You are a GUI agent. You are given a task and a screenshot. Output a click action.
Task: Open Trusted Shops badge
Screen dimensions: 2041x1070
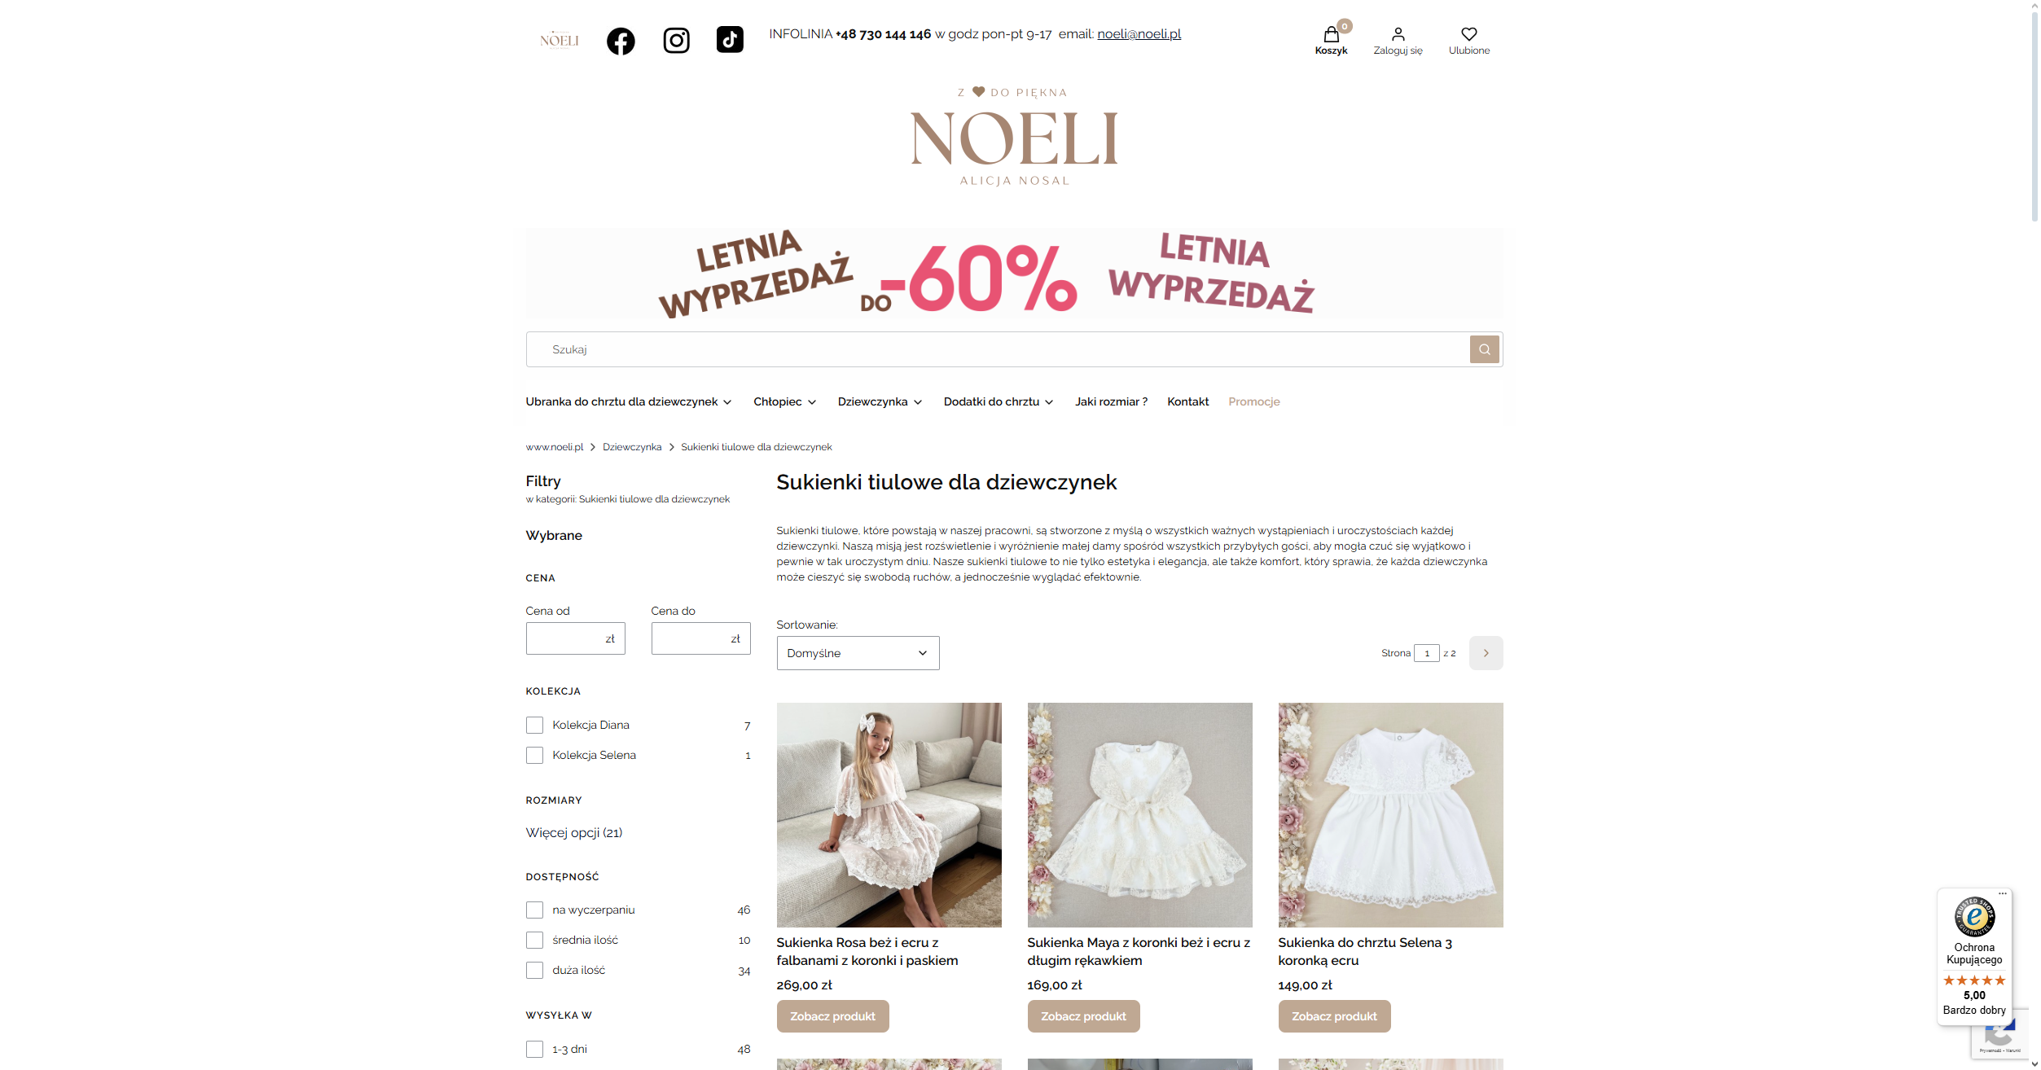(x=1974, y=956)
